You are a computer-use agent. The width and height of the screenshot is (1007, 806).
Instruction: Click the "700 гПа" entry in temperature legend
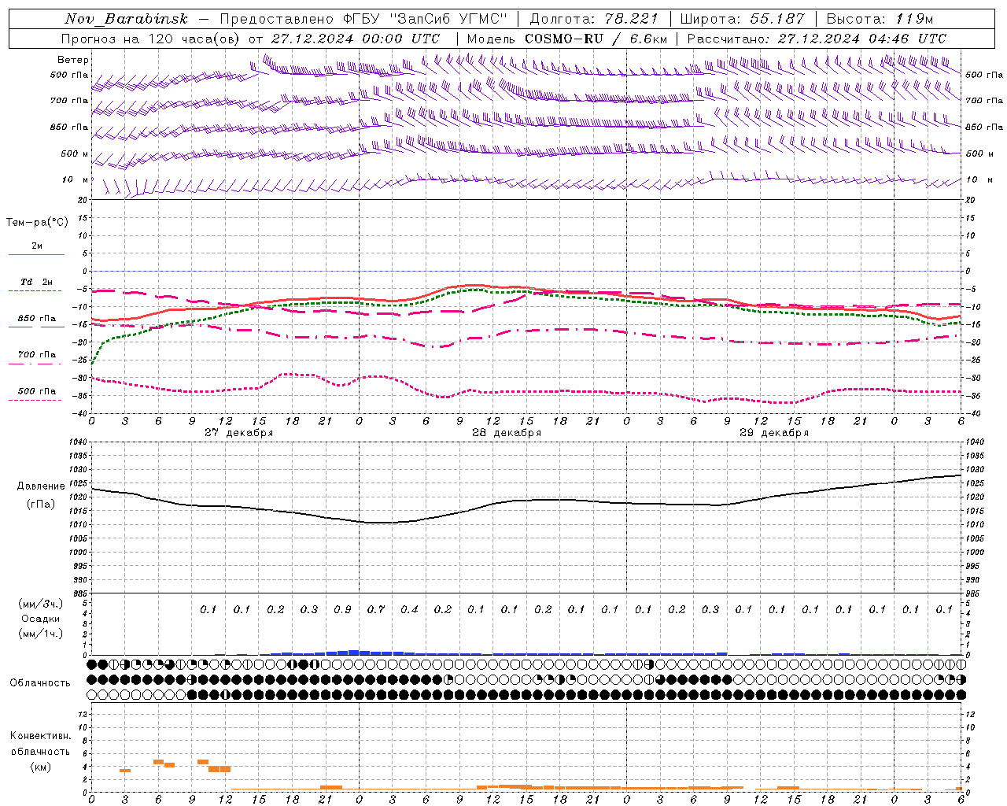click(36, 355)
